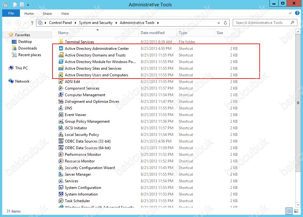Sort the list by Name column
This screenshot has height=217, width=303.
pos(96,33)
